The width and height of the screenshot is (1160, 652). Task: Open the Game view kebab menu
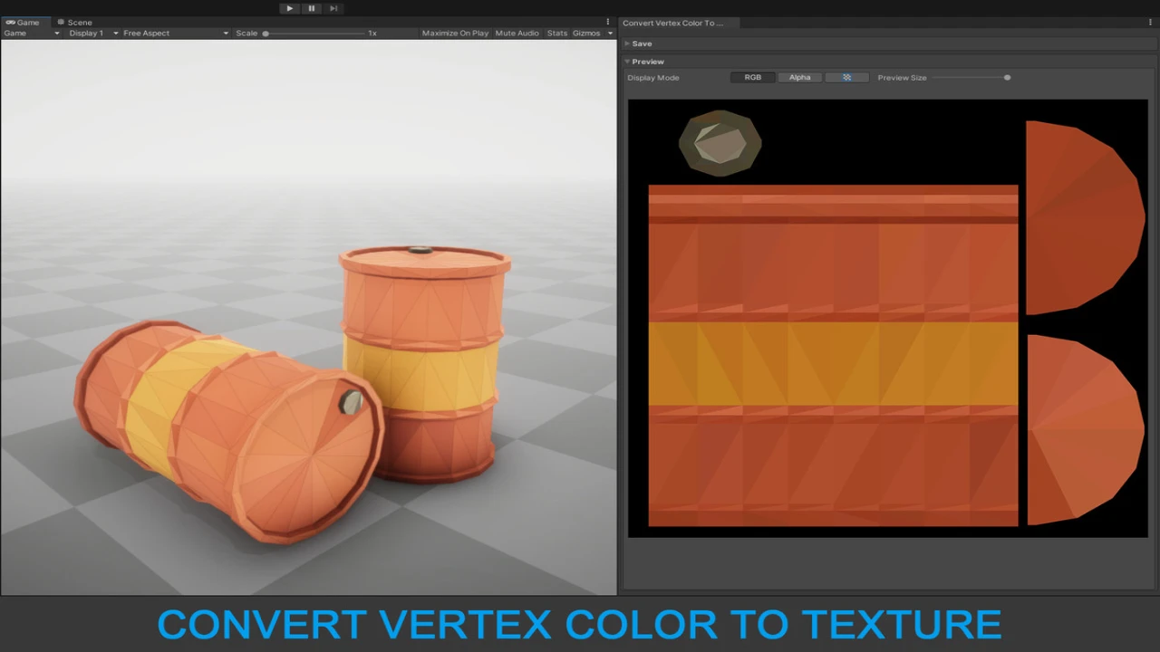tap(607, 22)
